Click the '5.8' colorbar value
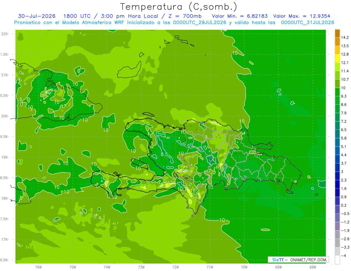Viewport: 351px width, 271px height. tap(344, 138)
